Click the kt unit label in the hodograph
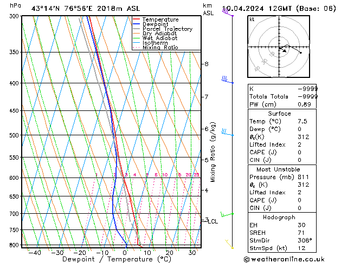This screenshot has height=263, width=341. (x=252, y=19)
